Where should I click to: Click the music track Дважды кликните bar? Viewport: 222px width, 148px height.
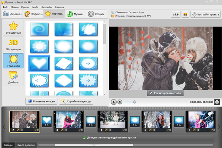111,138
